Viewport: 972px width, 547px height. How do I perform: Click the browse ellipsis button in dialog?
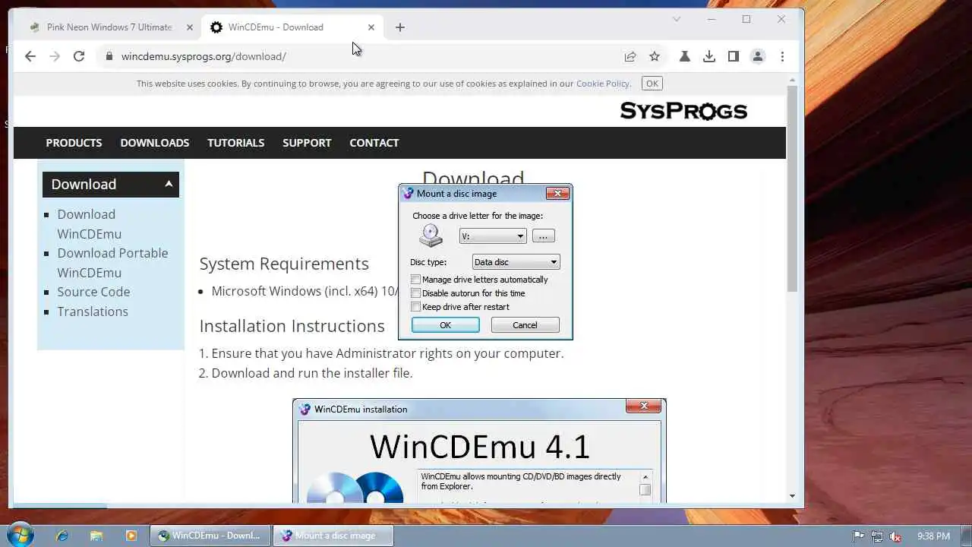point(543,236)
